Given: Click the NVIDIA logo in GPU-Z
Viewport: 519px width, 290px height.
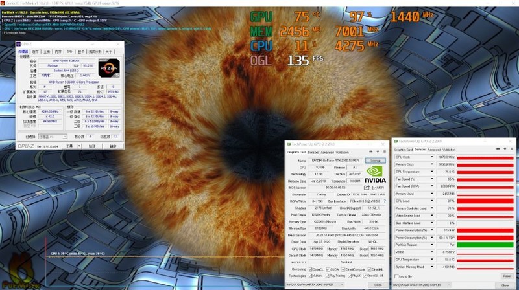Looking at the screenshot, I should pyautogui.click(x=375, y=174).
